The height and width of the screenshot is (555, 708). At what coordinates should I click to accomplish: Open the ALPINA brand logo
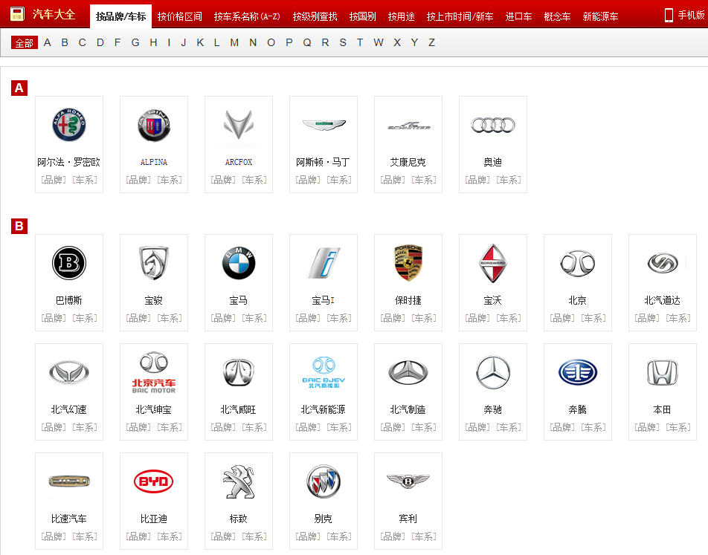(x=154, y=125)
